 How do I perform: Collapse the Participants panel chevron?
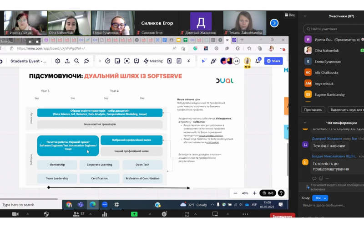305,16
